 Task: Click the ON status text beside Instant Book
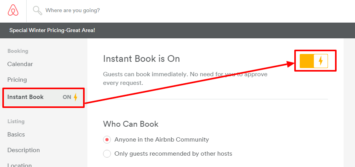tap(67, 97)
